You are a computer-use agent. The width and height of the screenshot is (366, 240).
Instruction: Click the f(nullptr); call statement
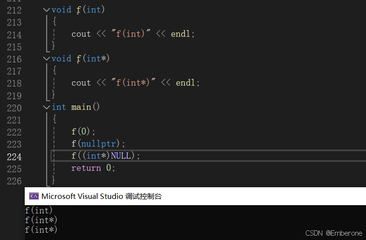(98, 144)
